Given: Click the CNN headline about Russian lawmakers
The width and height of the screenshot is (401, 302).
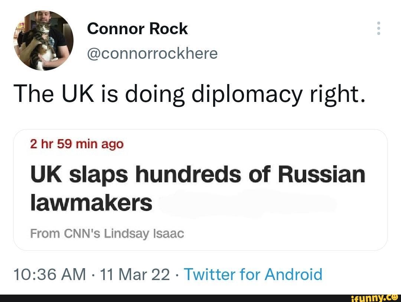Looking at the screenshot, I should point(198,188).
